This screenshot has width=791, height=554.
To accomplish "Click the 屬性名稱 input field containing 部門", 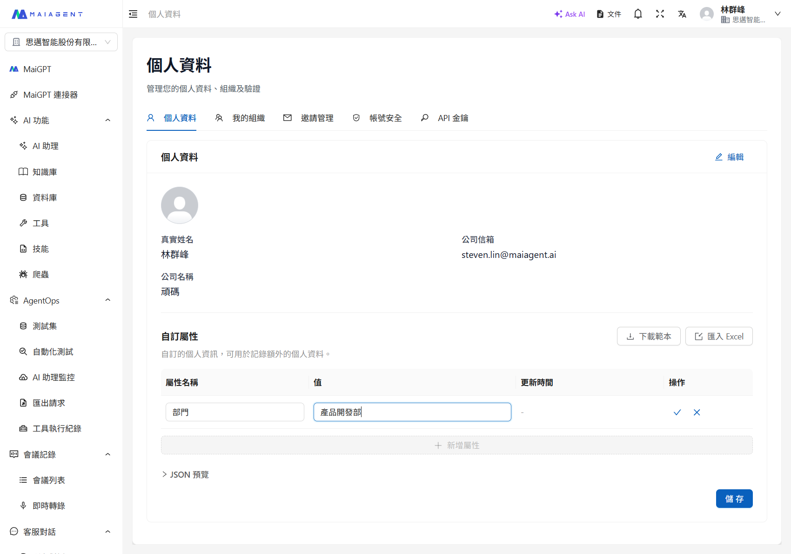I will pos(235,412).
